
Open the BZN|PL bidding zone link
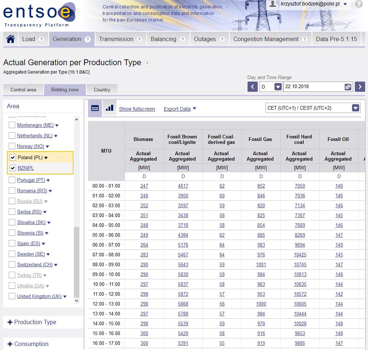(26, 168)
